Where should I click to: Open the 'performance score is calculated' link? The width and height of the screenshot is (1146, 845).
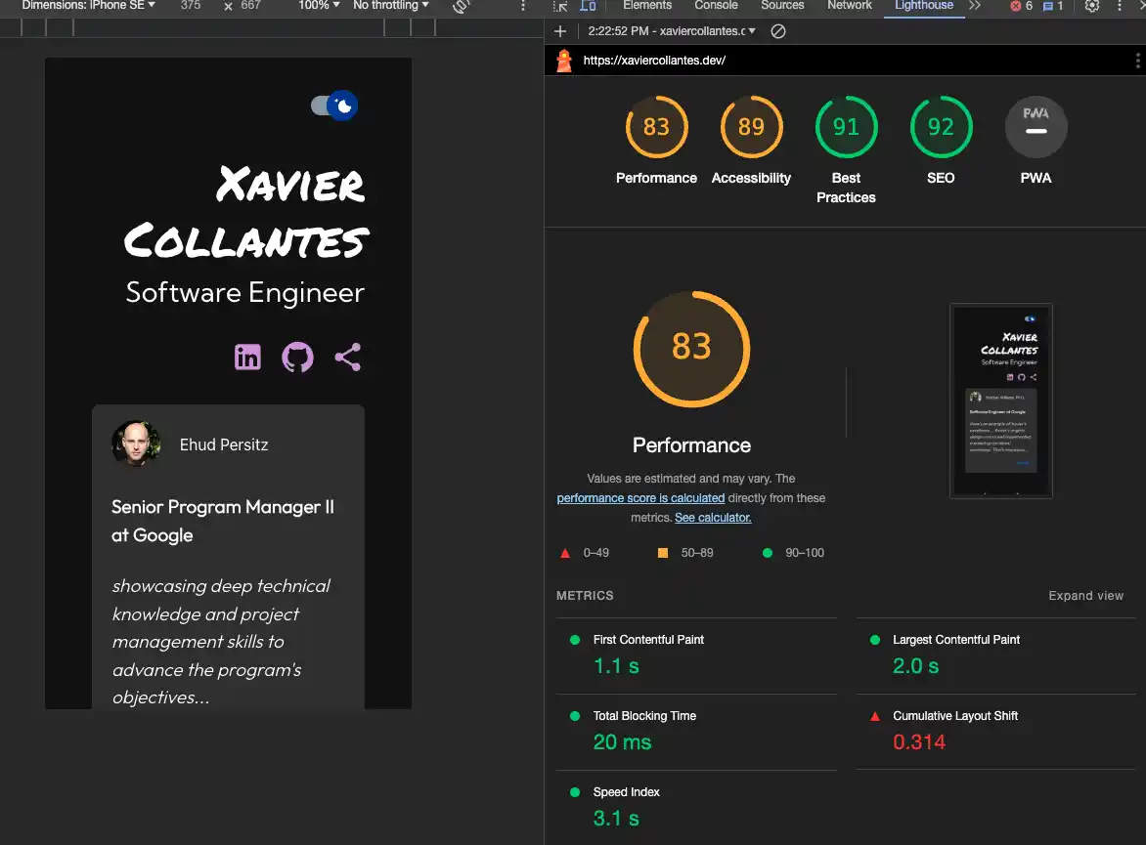pos(640,498)
